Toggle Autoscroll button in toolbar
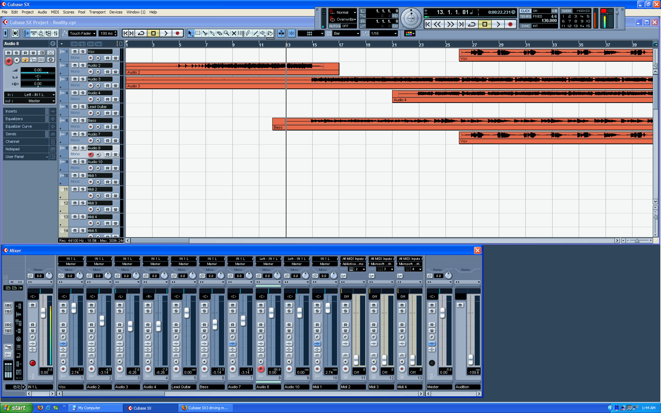The image size is (661, 413). pyautogui.click(x=281, y=33)
